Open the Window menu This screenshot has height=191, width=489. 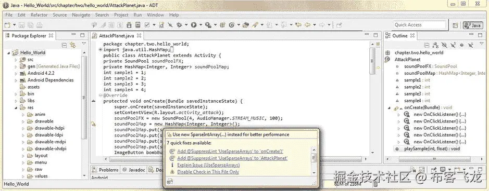click(x=155, y=15)
